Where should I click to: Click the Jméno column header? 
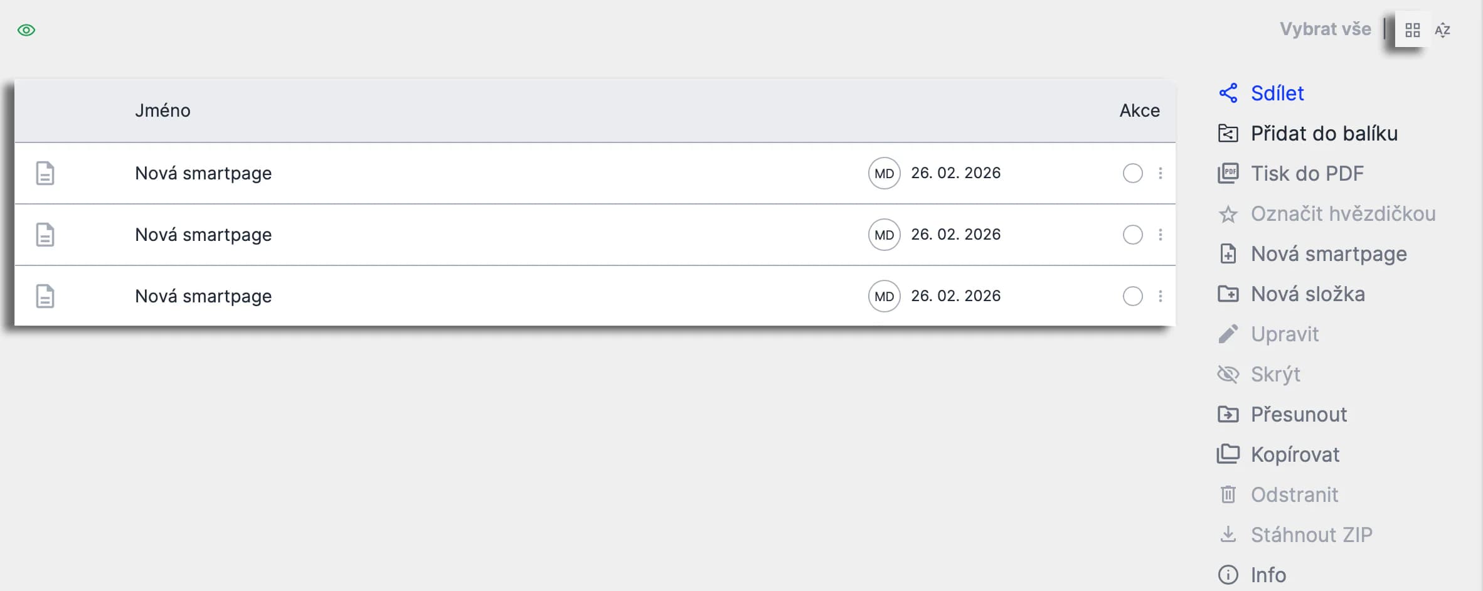point(162,110)
